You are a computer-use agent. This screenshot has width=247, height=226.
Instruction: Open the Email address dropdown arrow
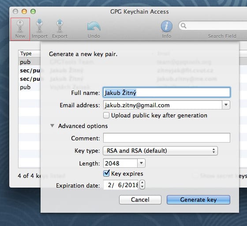click(x=226, y=105)
